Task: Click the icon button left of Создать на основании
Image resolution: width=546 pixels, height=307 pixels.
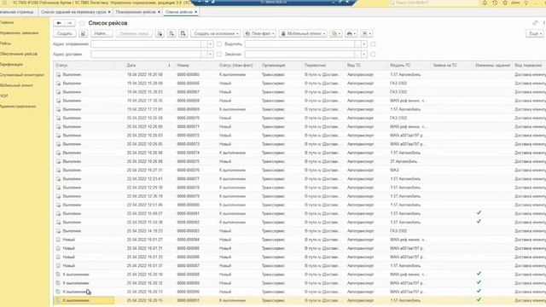Action: tap(183, 33)
